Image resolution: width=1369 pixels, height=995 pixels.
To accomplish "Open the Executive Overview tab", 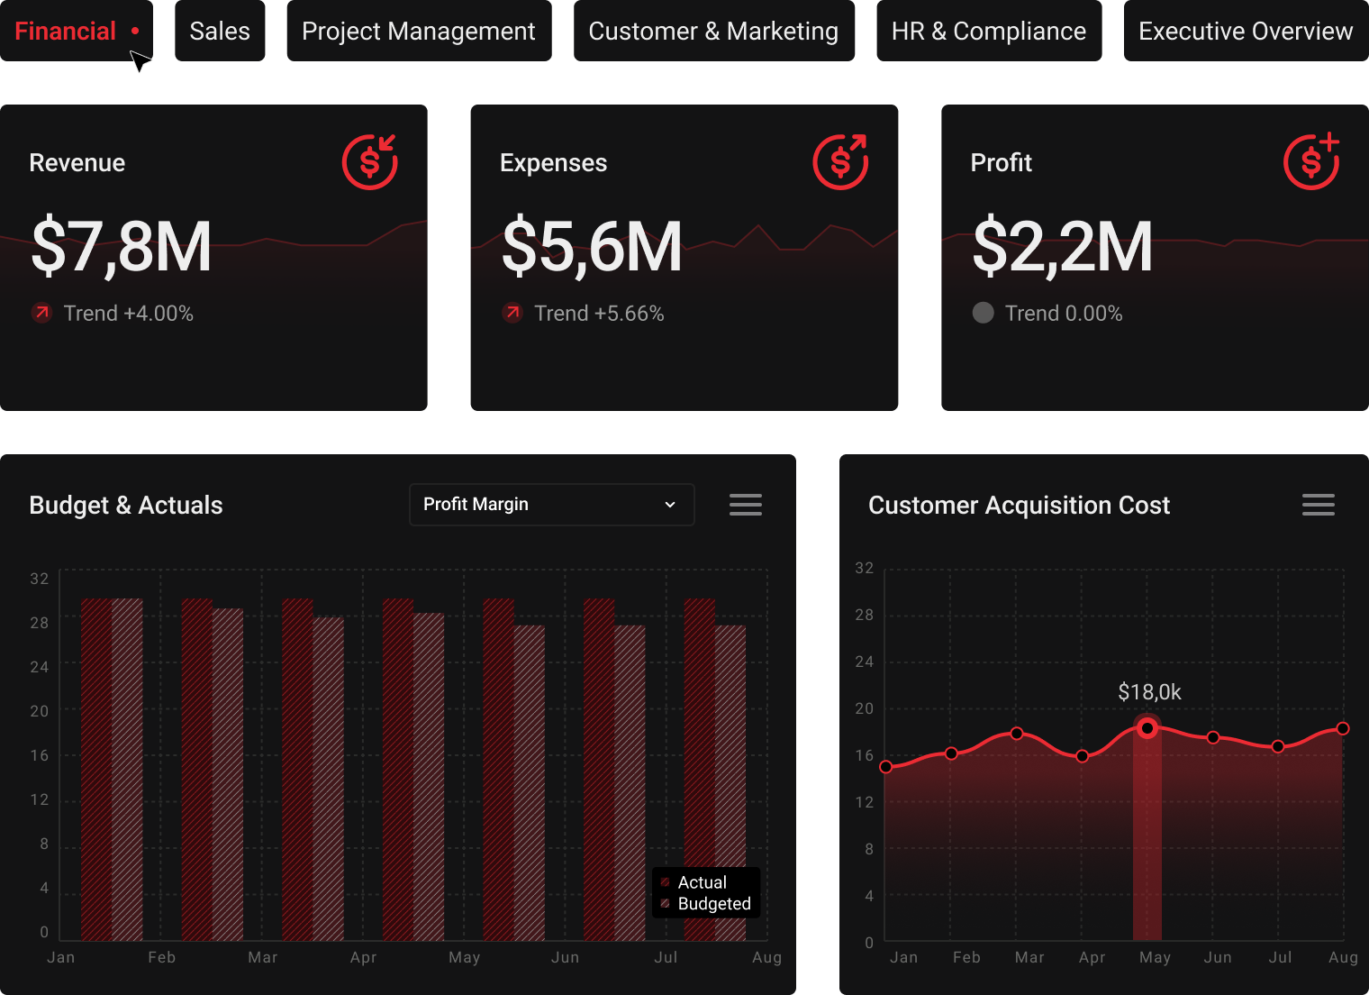I will point(1247,31).
